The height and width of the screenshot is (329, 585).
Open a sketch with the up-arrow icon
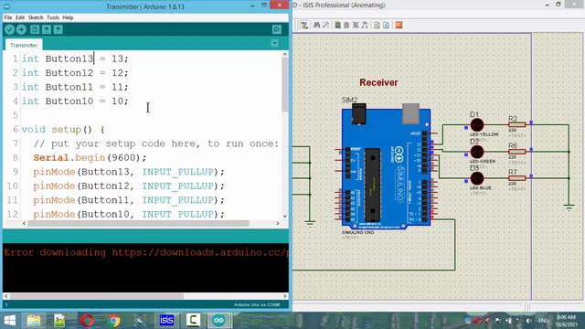(x=47, y=29)
